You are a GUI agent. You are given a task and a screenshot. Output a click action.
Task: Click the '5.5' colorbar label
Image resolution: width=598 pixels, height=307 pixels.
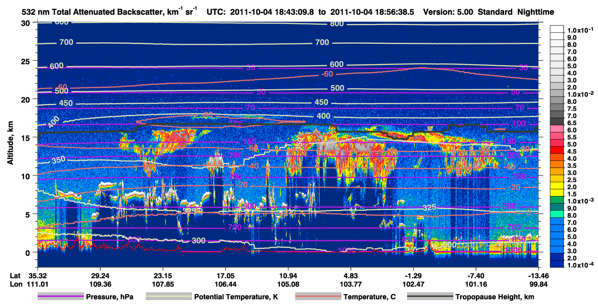(572, 137)
